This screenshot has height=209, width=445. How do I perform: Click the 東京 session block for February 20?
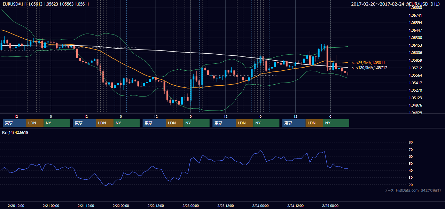tap(15, 123)
